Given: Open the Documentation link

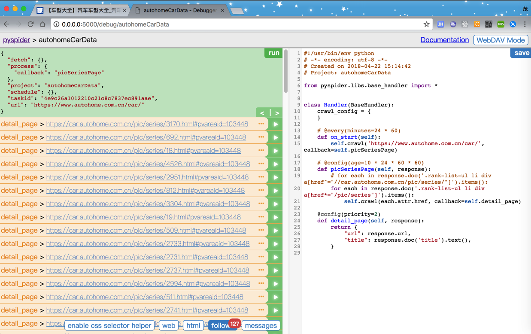Looking at the screenshot, I should pyautogui.click(x=444, y=40).
